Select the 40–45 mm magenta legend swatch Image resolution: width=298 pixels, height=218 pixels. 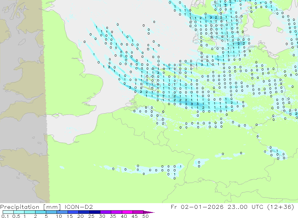pyautogui.click(x=127, y=212)
